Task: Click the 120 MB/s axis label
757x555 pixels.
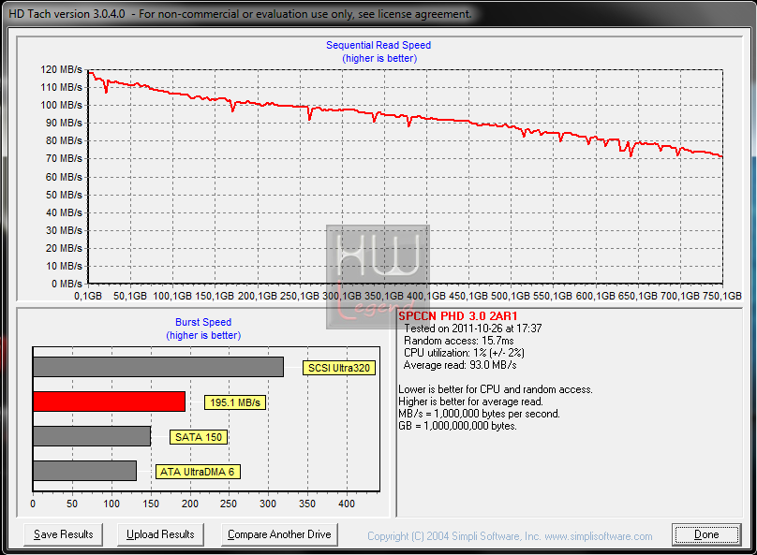Action: (61, 69)
